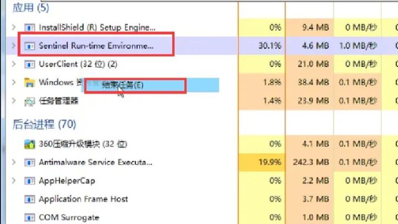Click the Antimalware Service Executable icon
The width and height of the screenshot is (398, 224).
click(29, 162)
